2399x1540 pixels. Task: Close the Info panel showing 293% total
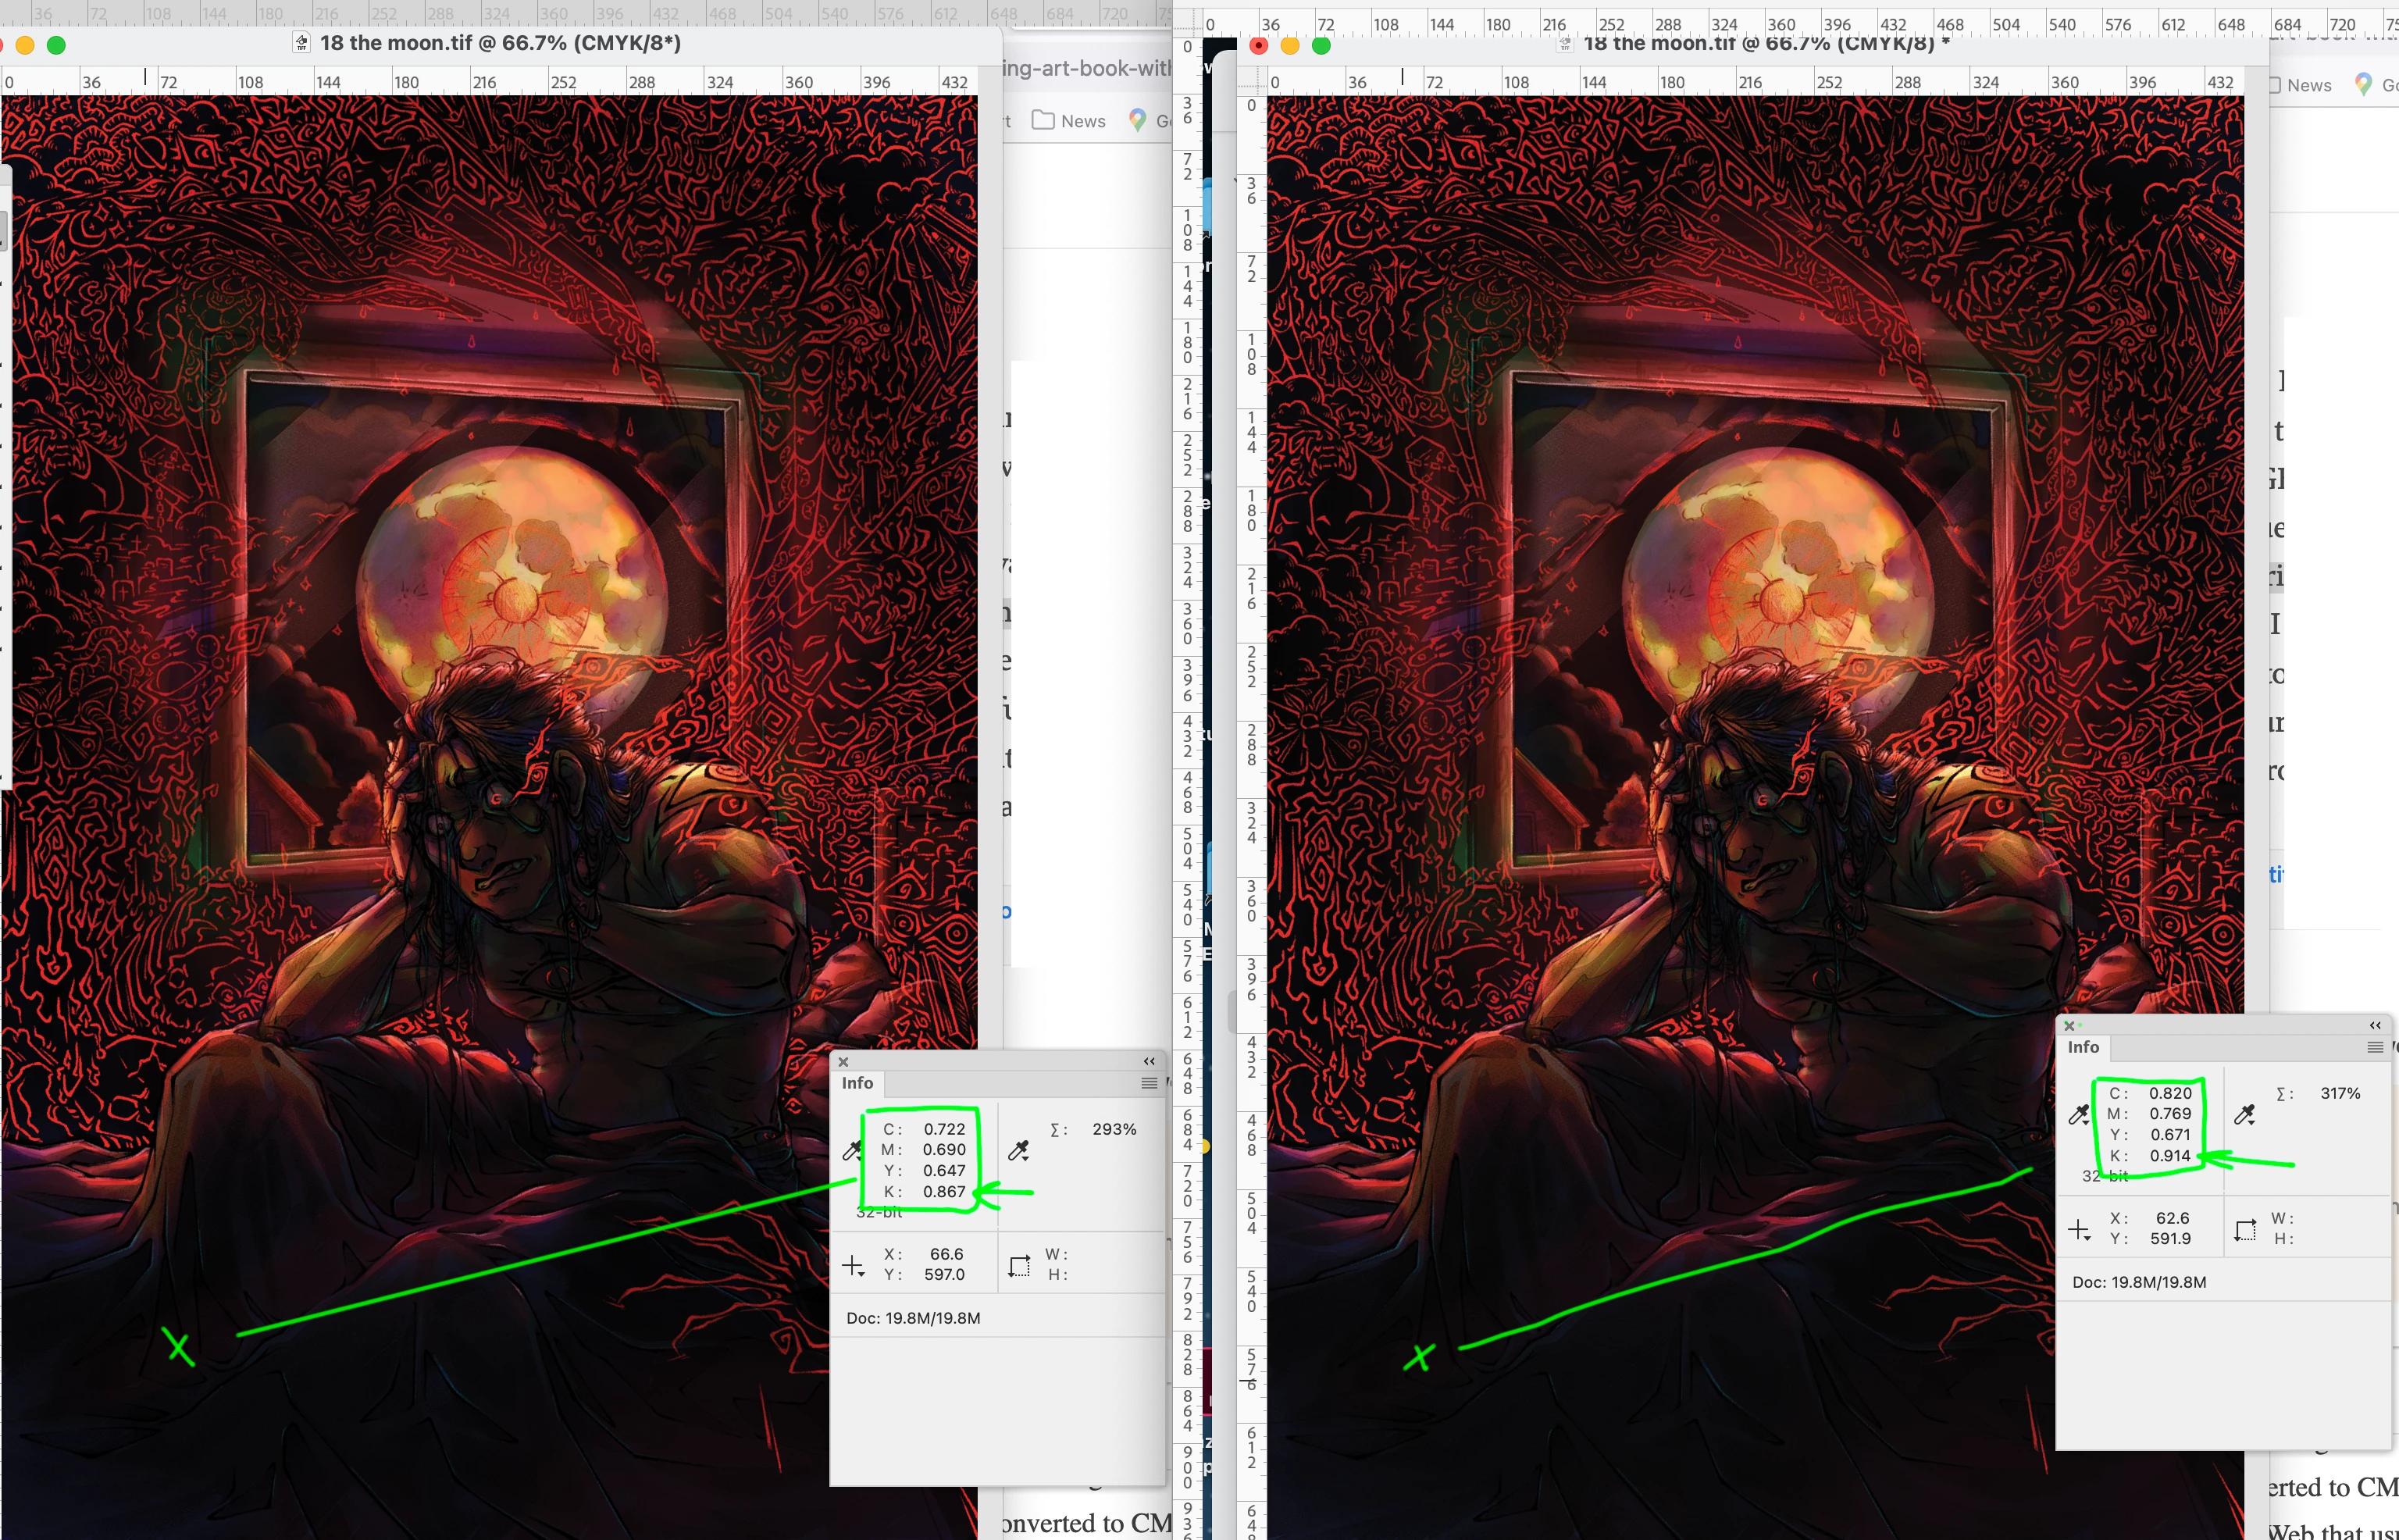pyautogui.click(x=843, y=1062)
